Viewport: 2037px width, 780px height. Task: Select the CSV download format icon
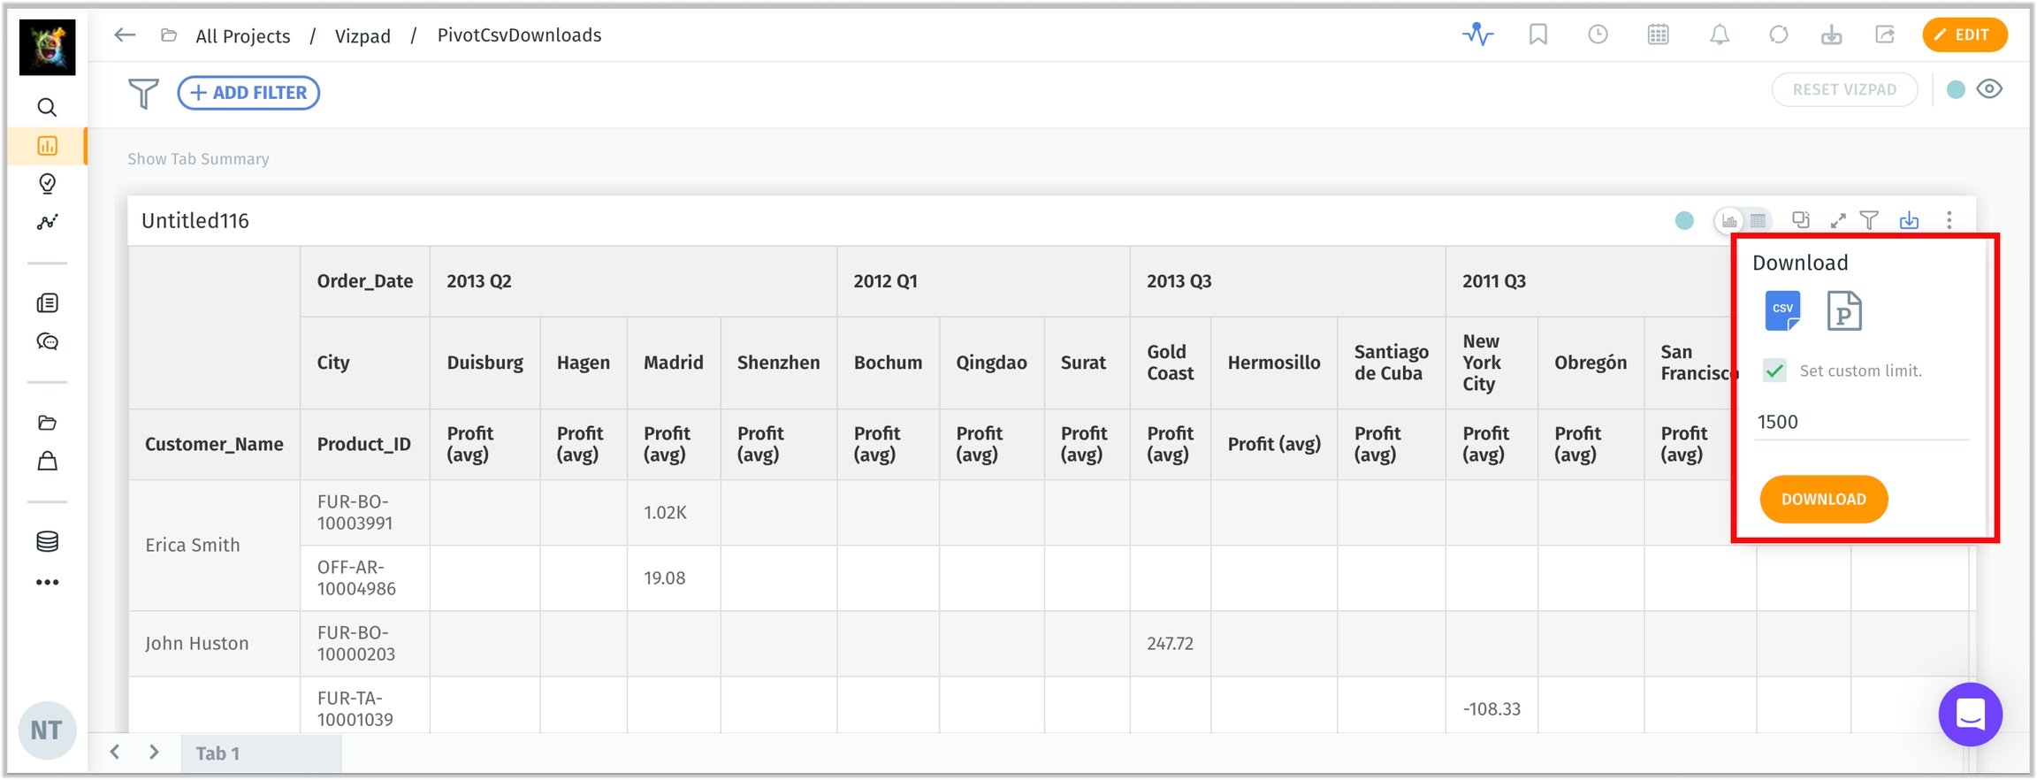[1781, 310]
